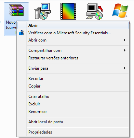Click the computer with CD installer icon
This screenshot has width=134, height=138.
click(x=42, y=11)
